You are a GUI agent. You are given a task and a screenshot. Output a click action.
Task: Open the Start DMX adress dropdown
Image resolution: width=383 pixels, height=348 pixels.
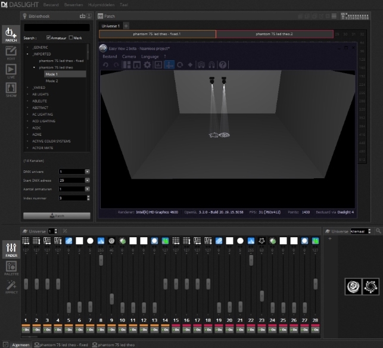(x=87, y=181)
